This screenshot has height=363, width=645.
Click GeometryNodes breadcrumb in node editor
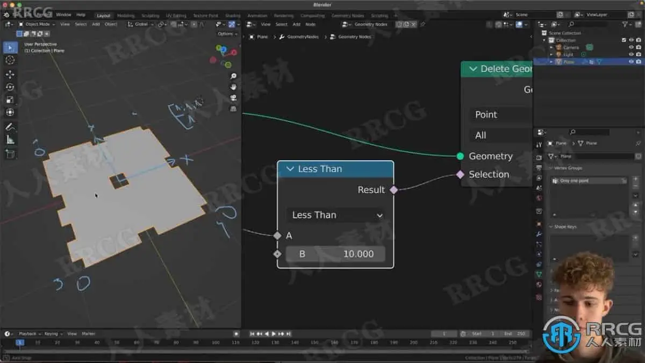pyautogui.click(x=299, y=37)
